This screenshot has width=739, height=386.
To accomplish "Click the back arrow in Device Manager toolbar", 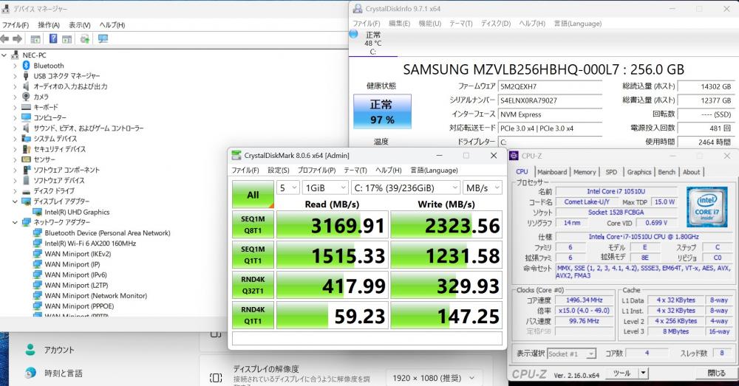I will click(4, 39).
